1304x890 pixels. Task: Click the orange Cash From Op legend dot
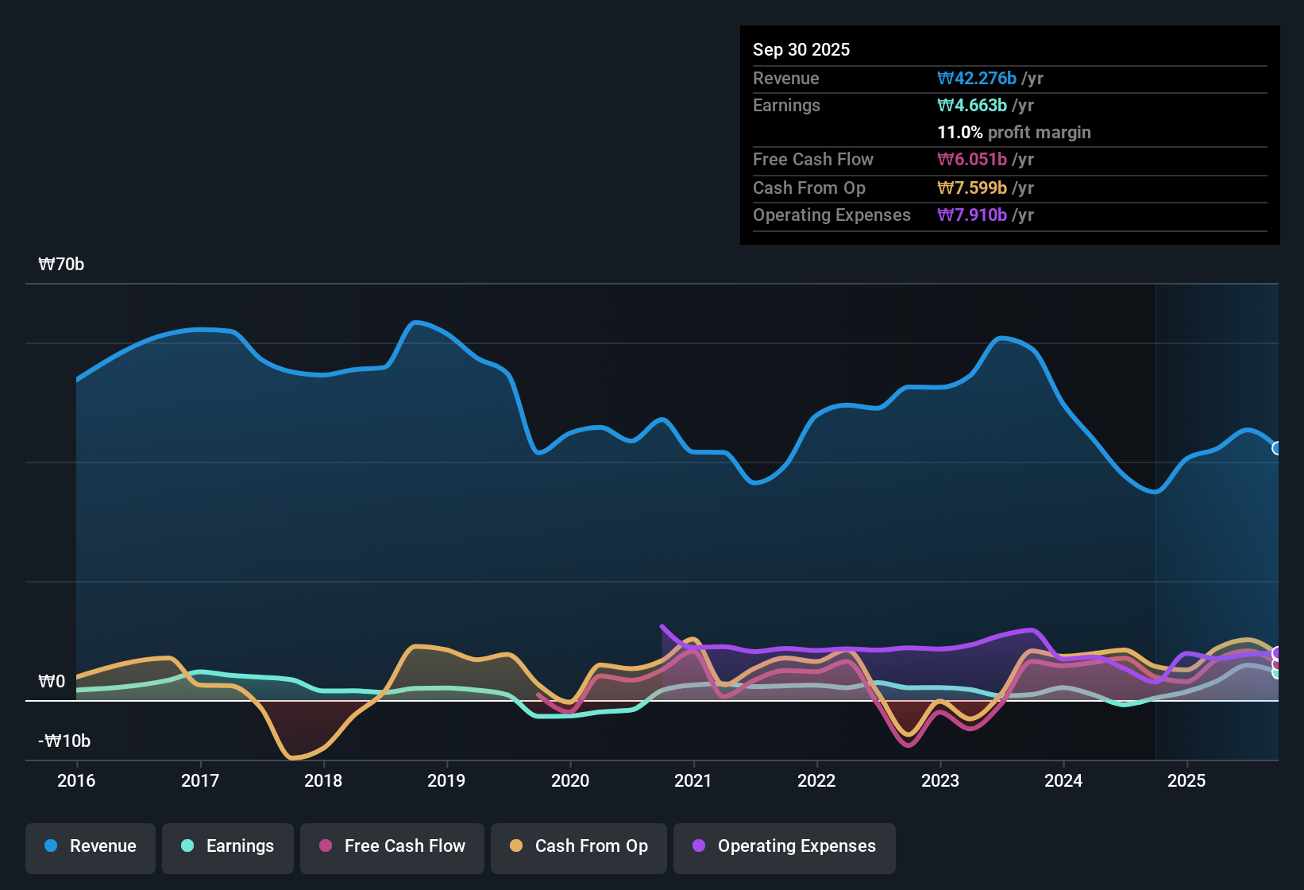516,846
